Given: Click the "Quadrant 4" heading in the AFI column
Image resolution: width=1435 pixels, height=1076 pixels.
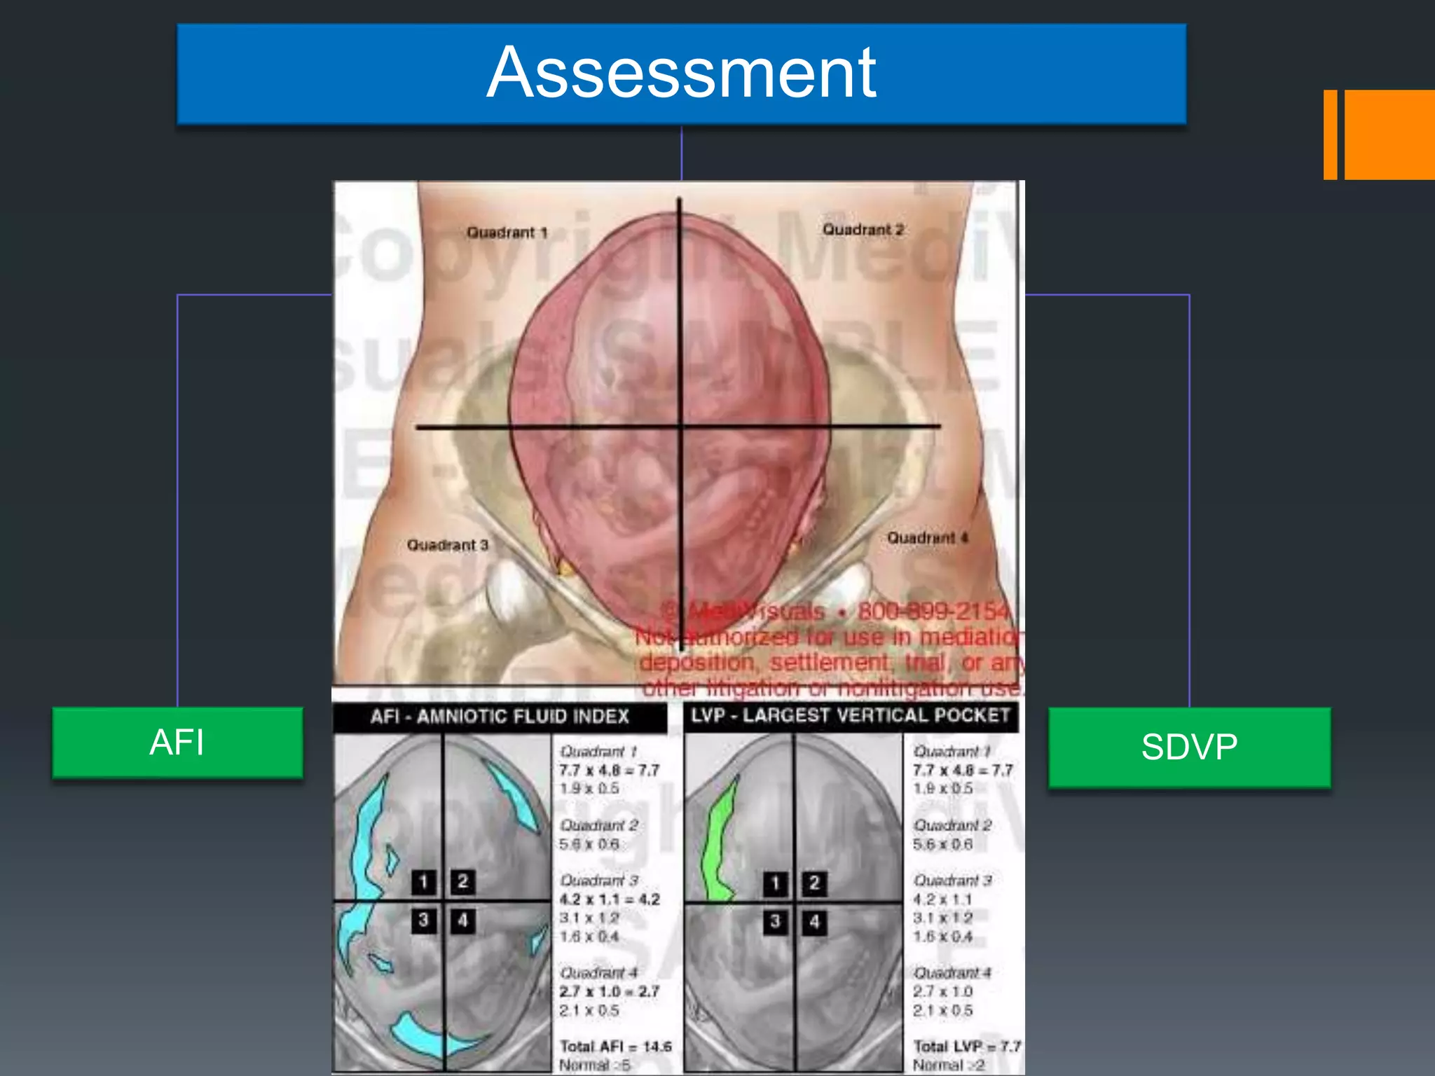Looking at the screenshot, I should (599, 972).
